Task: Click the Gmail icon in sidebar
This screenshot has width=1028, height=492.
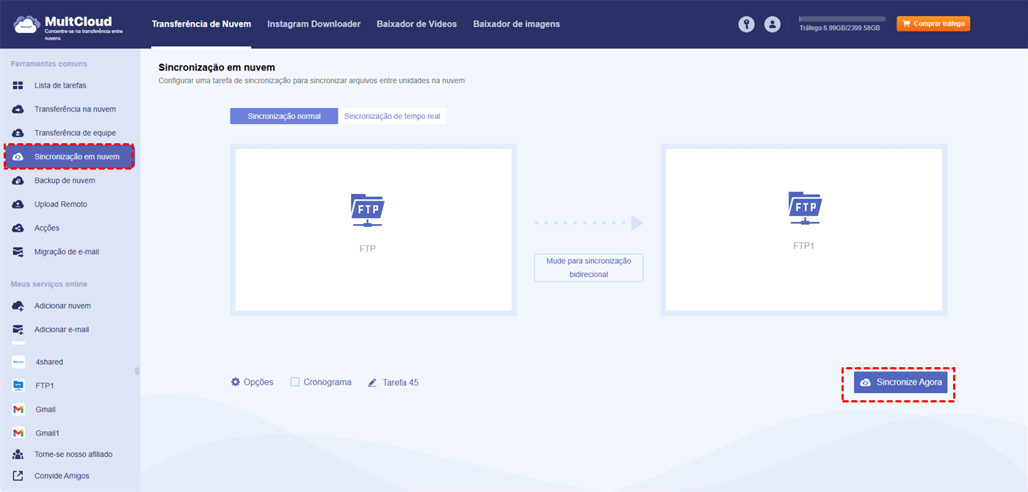Action: (x=18, y=410)
